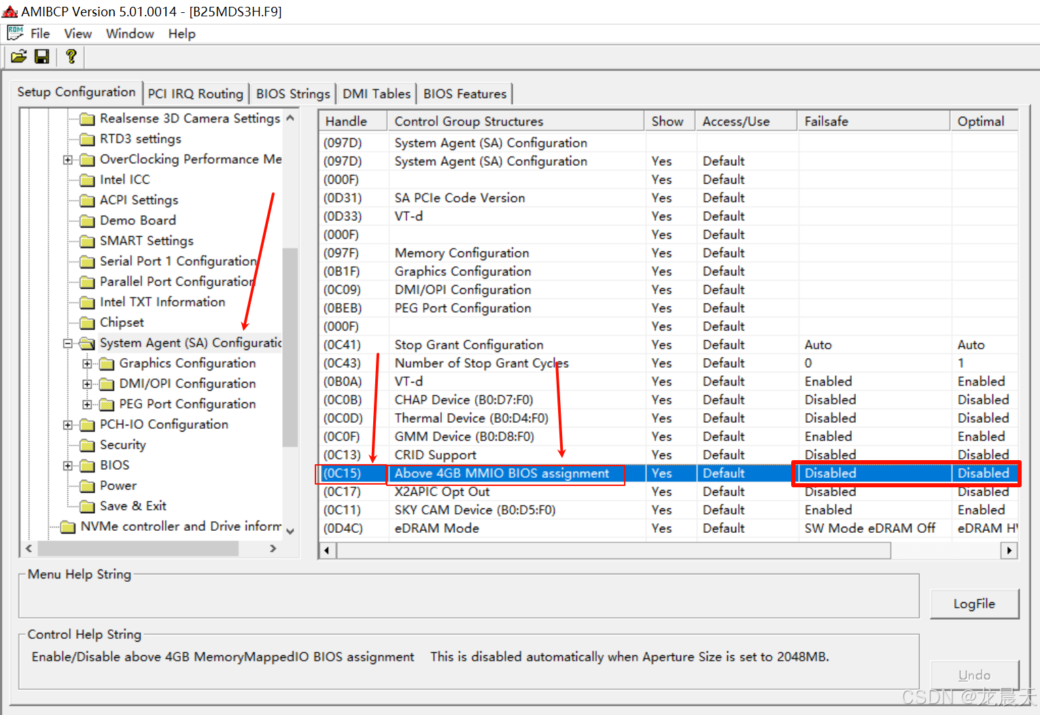Select the Memory Configuration row

pos(668,253)
